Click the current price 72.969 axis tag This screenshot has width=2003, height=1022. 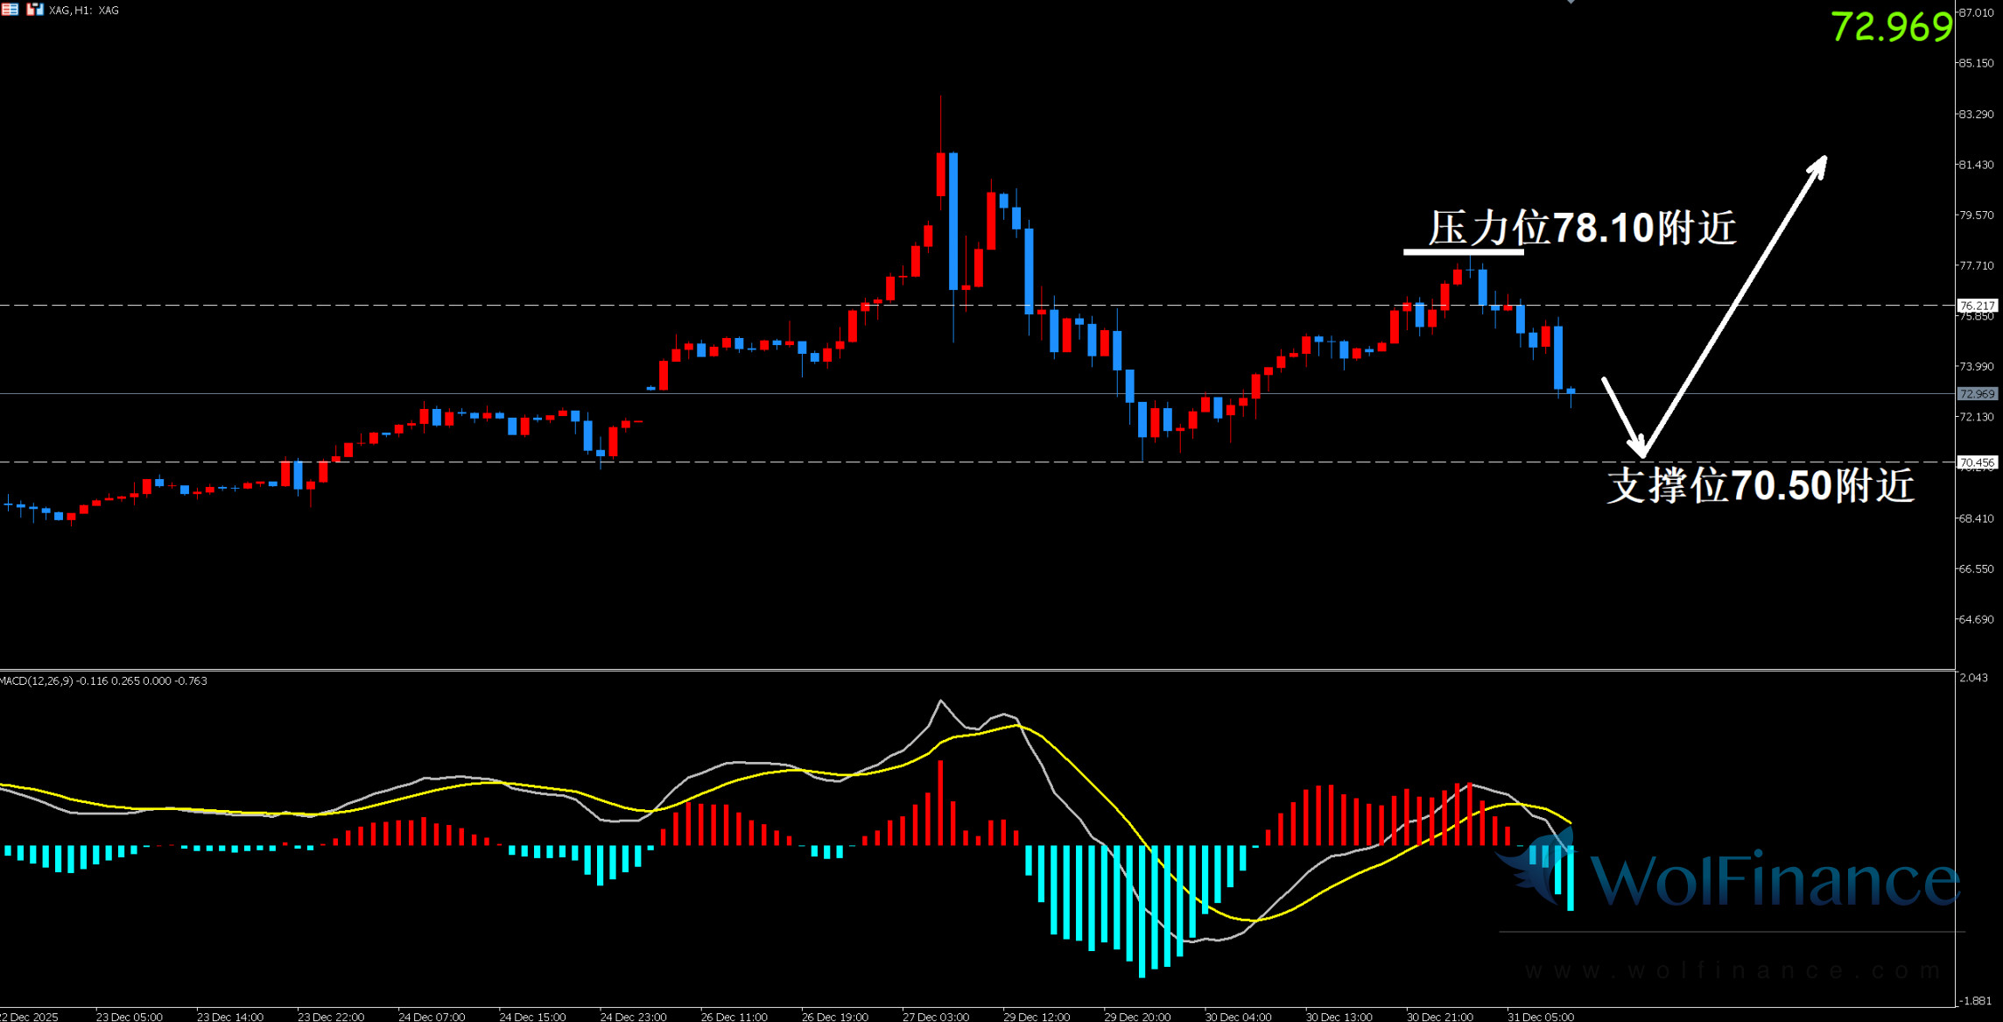click(x=1977, y=394)
